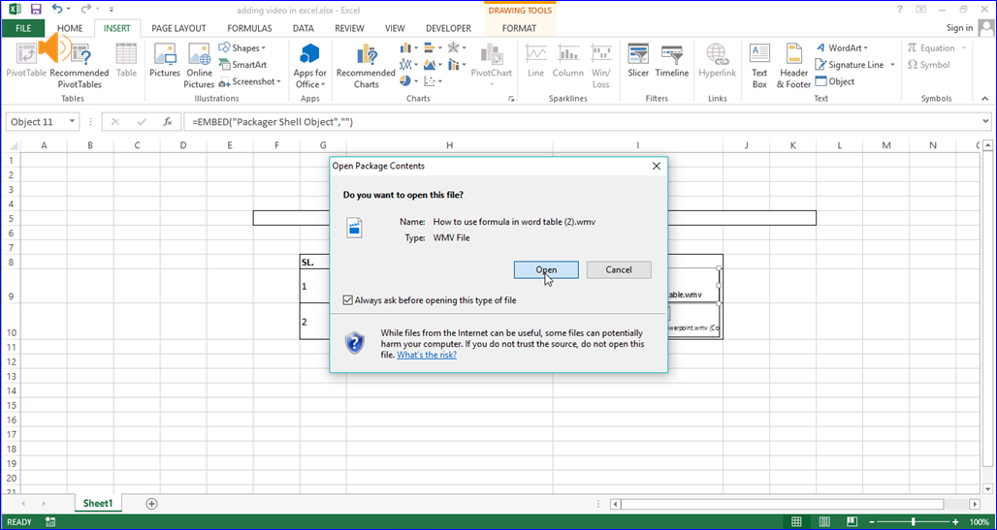Open Recommended Charts
997x530 pixels.
tap(366, 66)
